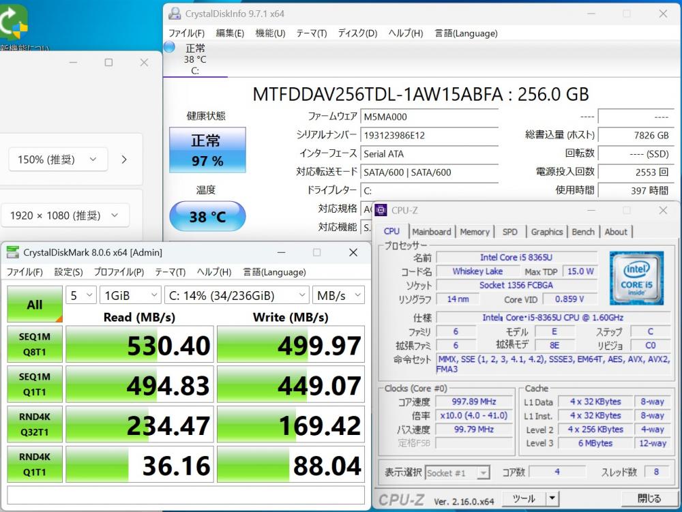Screen dimensions: 682x512
Task: Click the 正常 97% health status box
Action: pyautogui.click(x=207, y=150)
